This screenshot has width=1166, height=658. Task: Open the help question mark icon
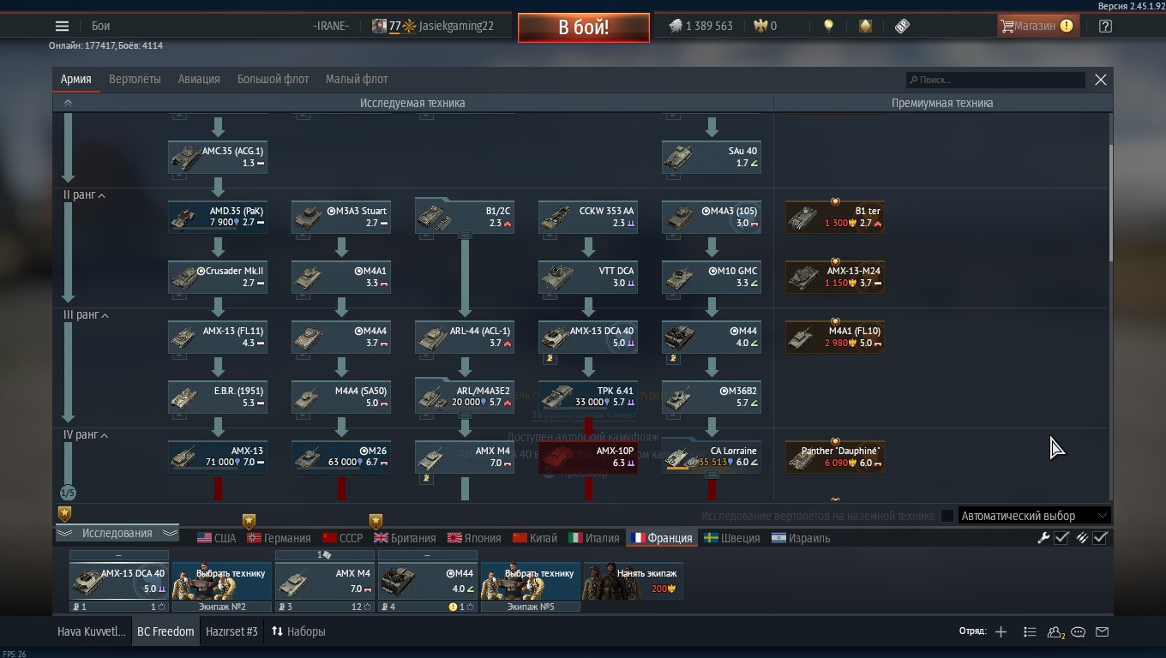coord(1105,26)
